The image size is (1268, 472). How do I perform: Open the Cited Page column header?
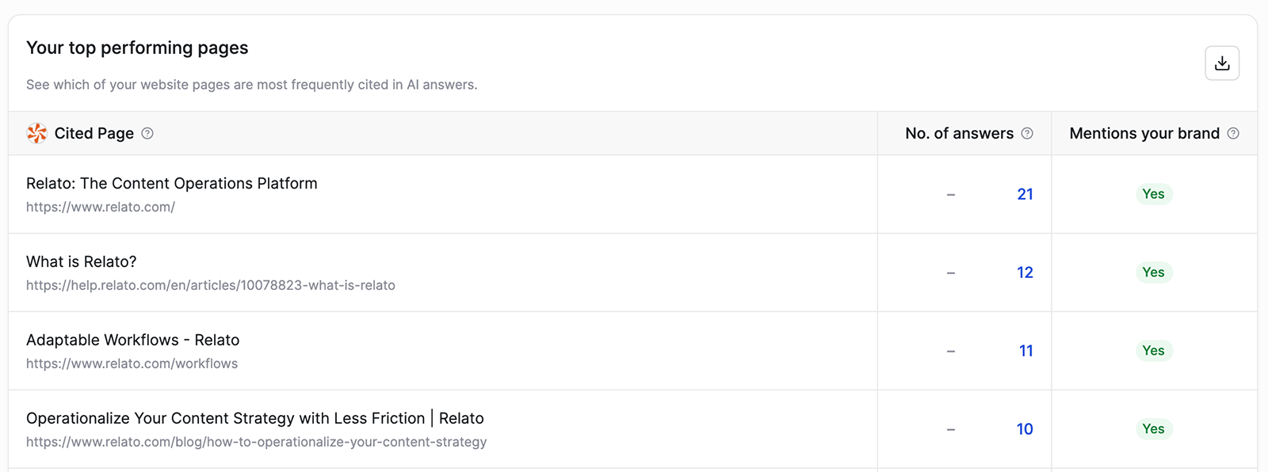pyautogui.click(x=94, y=133)
